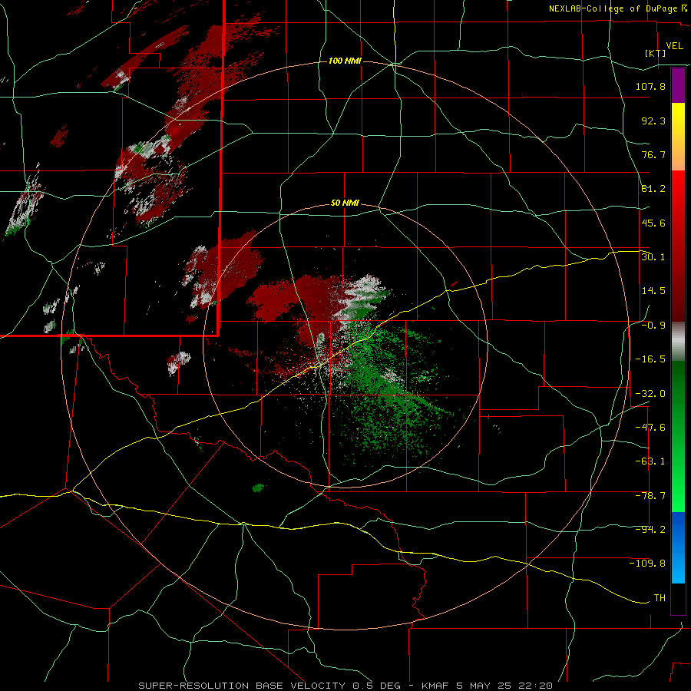
Task: Click the green segment of the velocity color bar
Action: point(678,436)
